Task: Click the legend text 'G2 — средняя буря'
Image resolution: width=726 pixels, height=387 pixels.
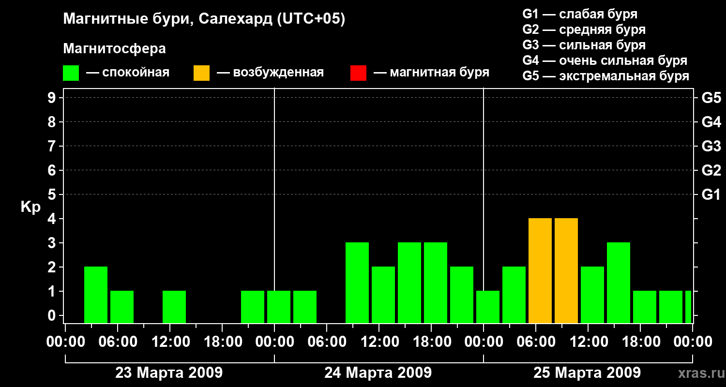Action: (x=584, y=30)
